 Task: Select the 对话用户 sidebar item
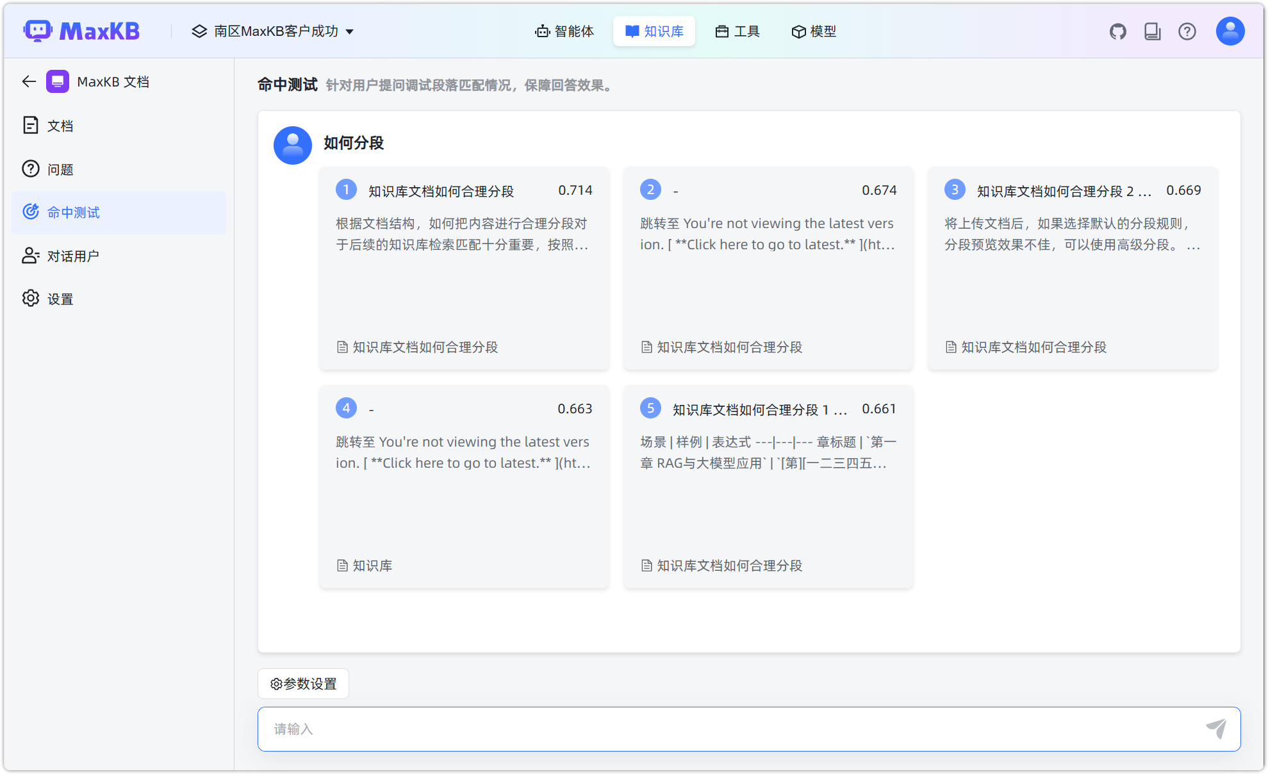[74, 255]
